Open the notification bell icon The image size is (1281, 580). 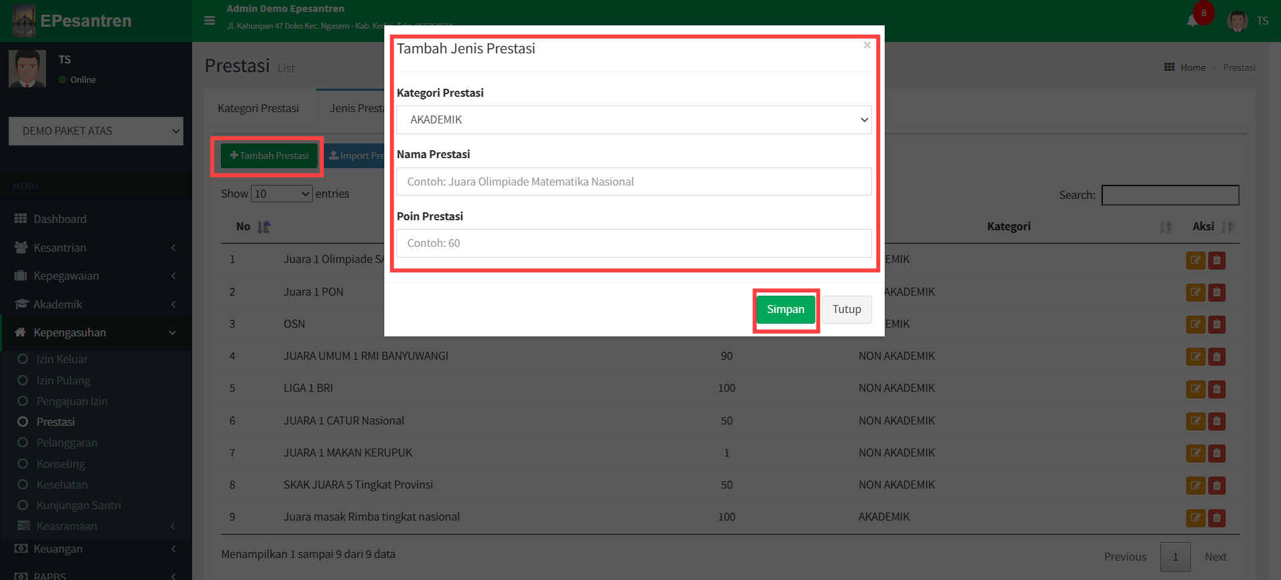click(x=1193, y=21)
